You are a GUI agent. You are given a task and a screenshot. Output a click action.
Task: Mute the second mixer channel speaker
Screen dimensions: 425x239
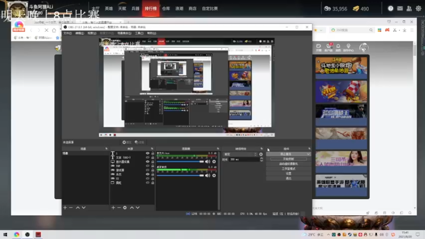click(x=208, y=176)
